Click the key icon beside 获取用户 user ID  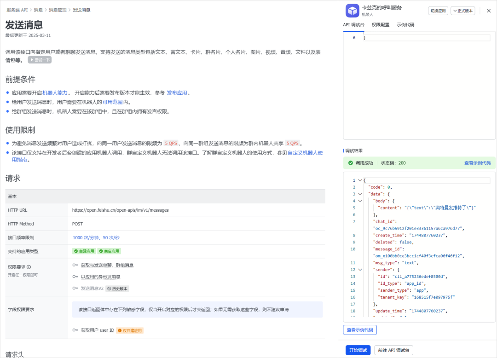75,330
